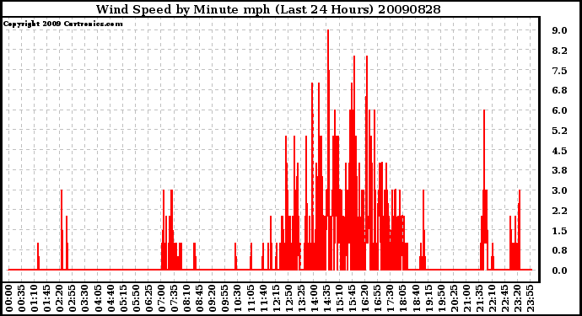Click the x-axis time label 18:40
This screenshot has height=316, width=582.
point(416,298)
